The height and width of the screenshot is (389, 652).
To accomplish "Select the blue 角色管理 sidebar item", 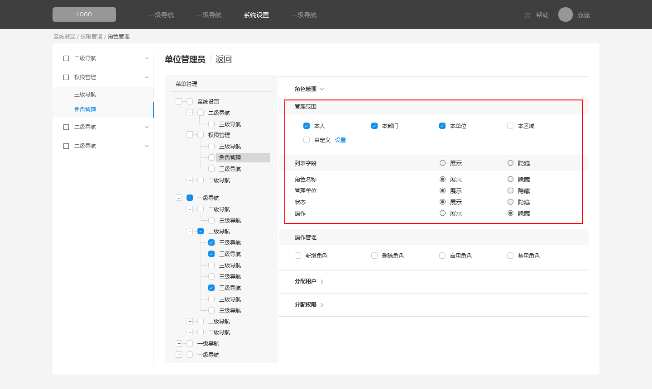I will [85, 110].
